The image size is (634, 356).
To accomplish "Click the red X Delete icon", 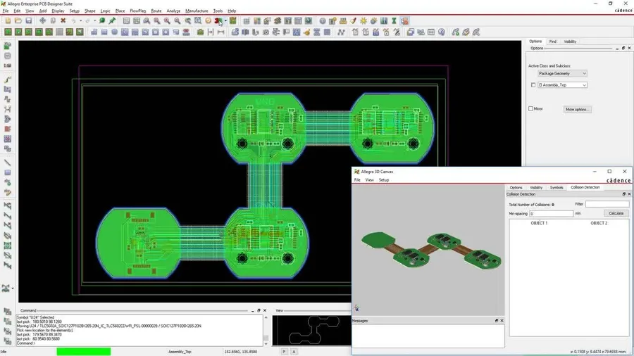I will coord(63,20).
